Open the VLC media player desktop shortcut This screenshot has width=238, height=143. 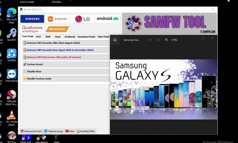pos(12,118)
